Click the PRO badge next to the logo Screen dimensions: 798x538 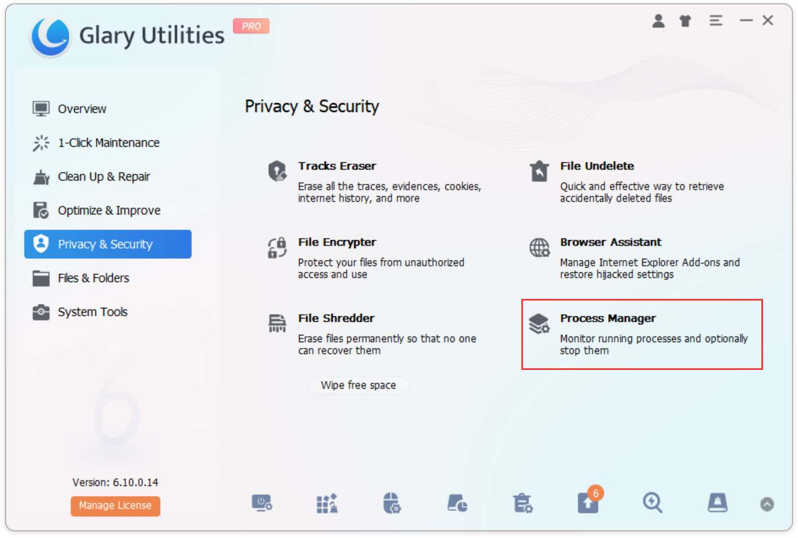coord(251,26)
